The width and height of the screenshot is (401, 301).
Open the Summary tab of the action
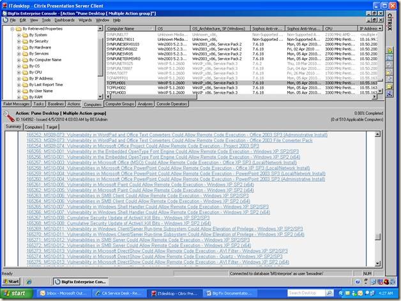coord(13,126)
